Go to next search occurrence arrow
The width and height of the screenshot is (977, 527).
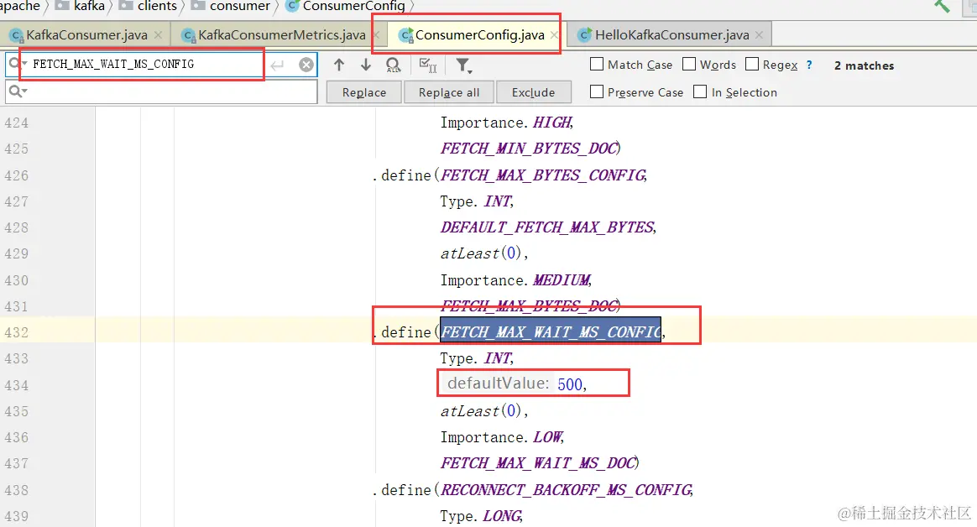[x=366, y=65]
